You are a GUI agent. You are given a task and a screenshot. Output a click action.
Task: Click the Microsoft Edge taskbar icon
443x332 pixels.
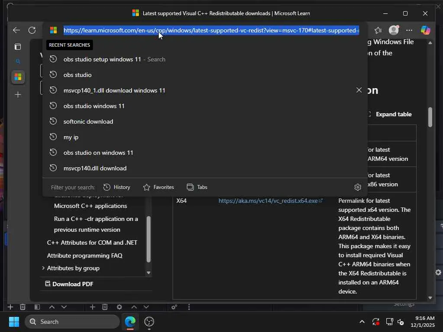130,322
